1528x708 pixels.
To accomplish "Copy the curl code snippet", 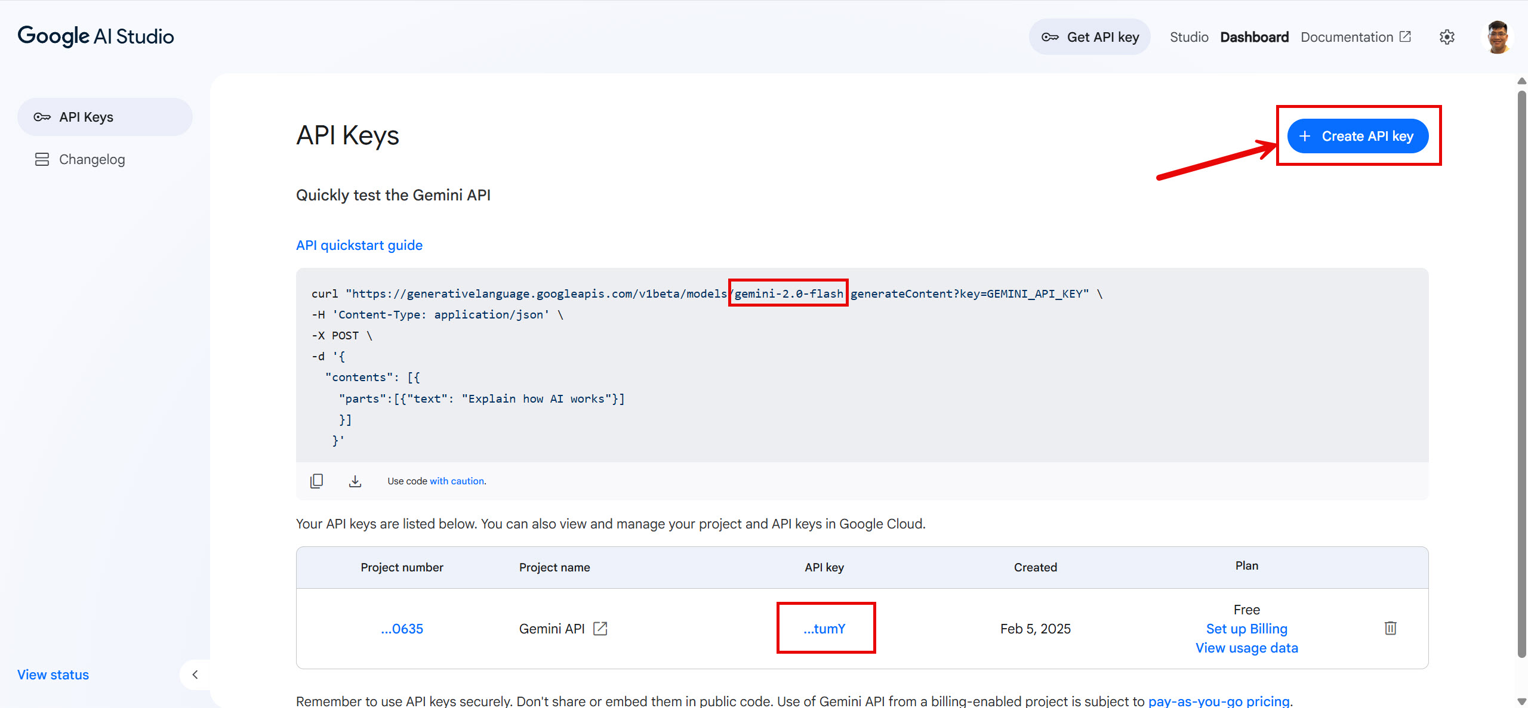I will [316, 481].
